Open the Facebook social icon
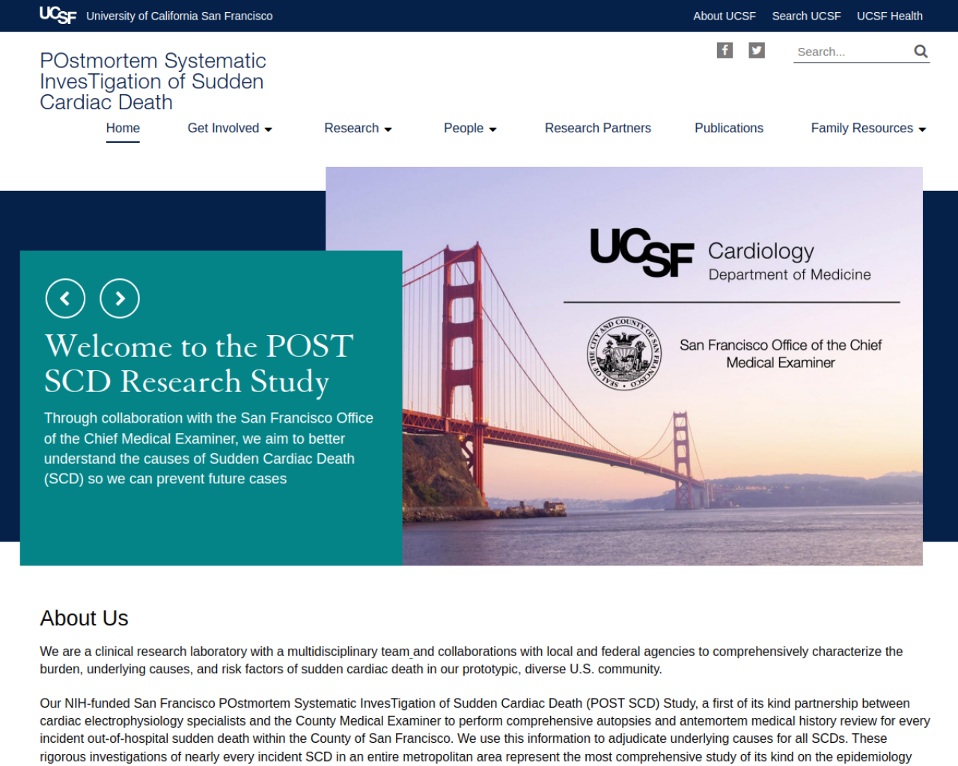The image size is (958, 766). 724,50
